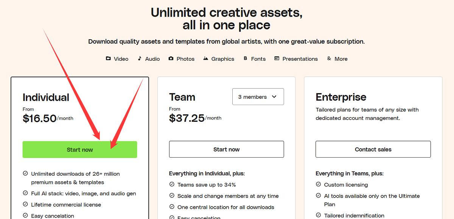
Task: Click the Video category film icon
Action: click(x=108, y=58)
